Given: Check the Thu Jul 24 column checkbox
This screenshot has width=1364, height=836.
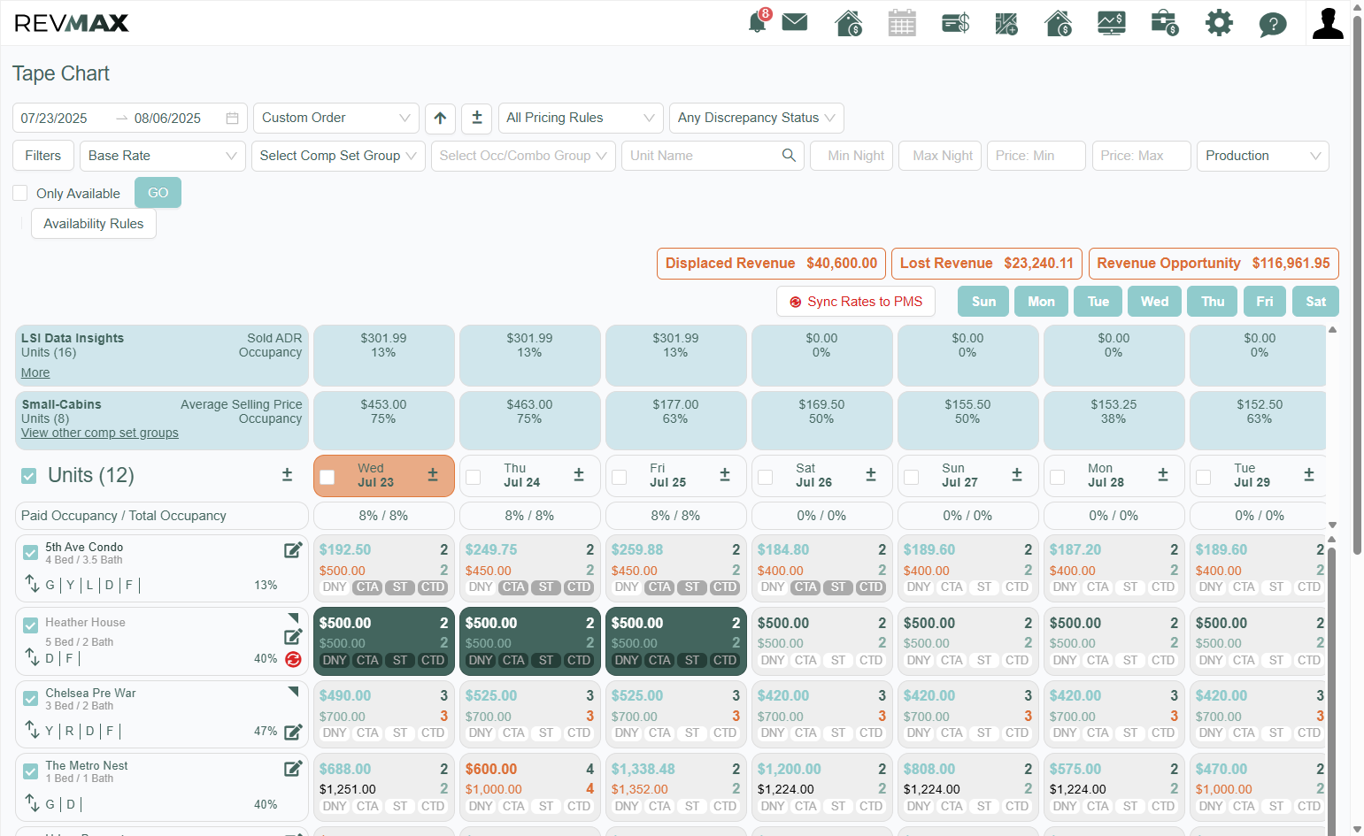Looking at the screenshot, I should click(474, 477).
